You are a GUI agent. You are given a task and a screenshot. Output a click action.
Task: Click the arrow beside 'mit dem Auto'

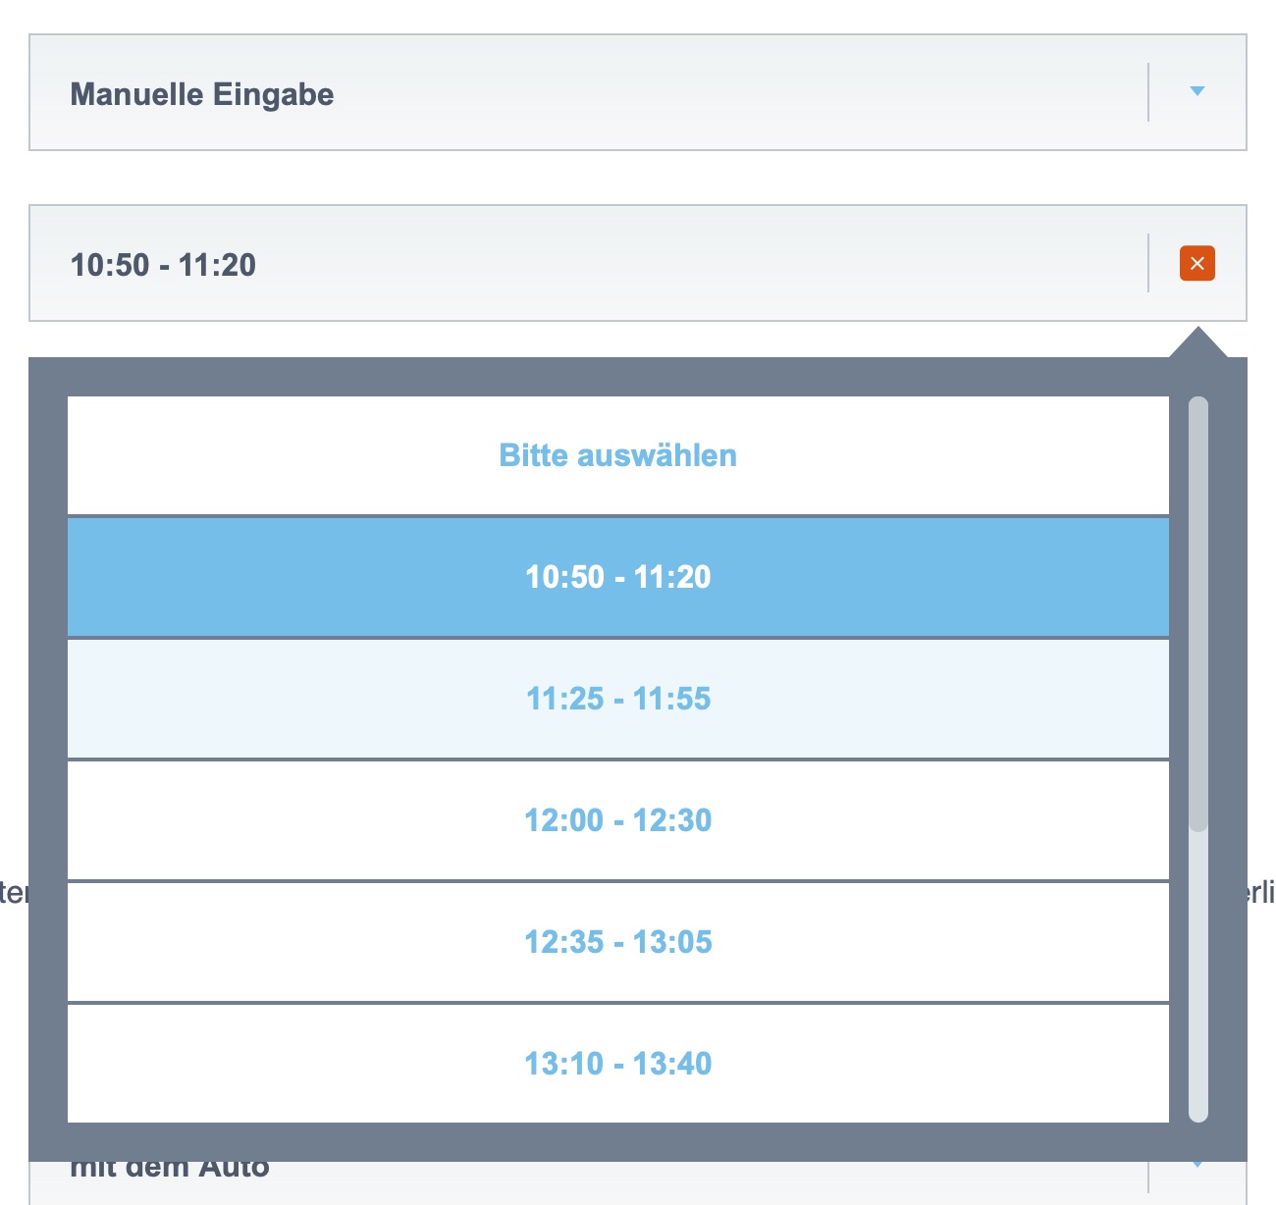(x=1196, y=1165)
